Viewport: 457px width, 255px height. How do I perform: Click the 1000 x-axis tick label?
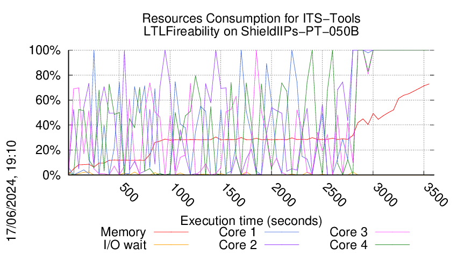(x=182, y=195)
